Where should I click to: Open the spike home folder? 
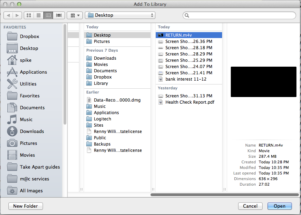[25, 60]
